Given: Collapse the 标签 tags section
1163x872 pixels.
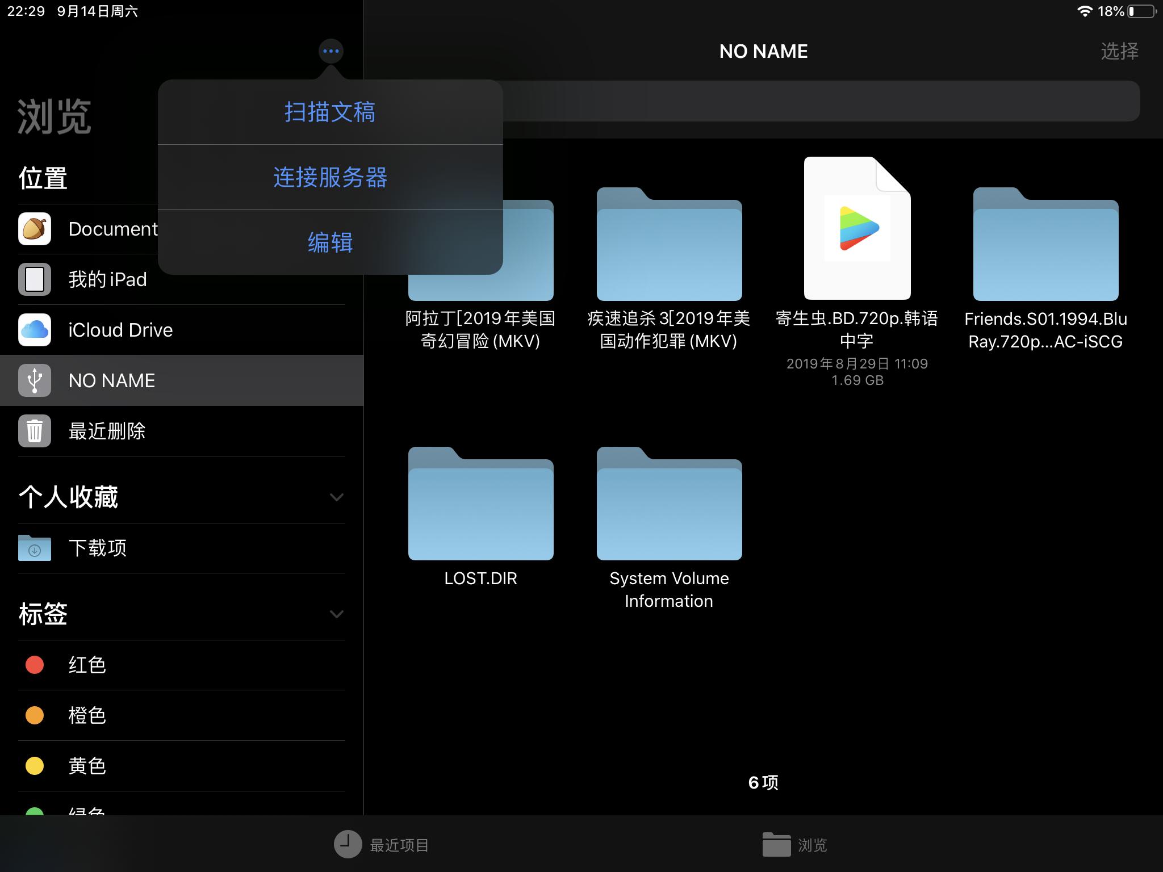Looking at the screenshot, I should [x=337, y=614].
